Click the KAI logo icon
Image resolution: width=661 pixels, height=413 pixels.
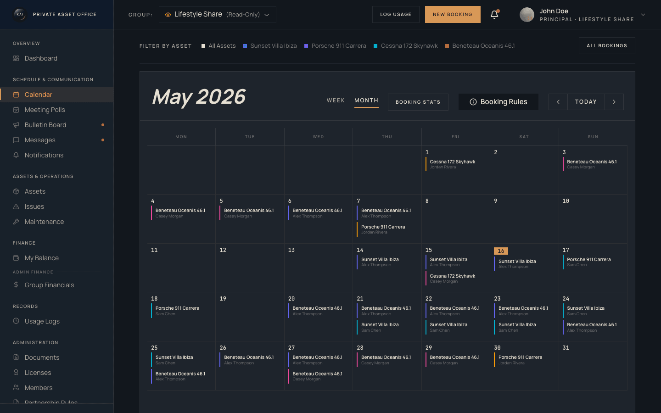pyautogui.click(x=20, y=14)
